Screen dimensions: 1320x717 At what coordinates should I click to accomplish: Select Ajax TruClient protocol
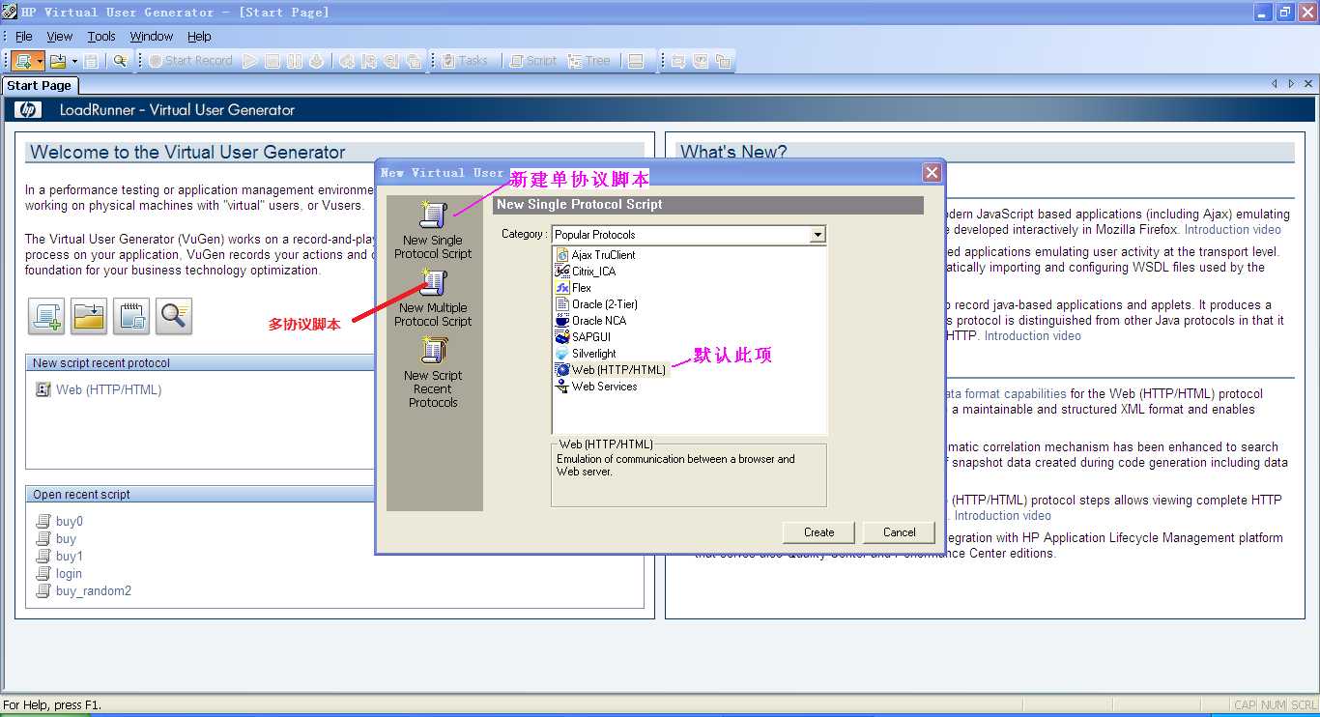click(x=596, y=255)
